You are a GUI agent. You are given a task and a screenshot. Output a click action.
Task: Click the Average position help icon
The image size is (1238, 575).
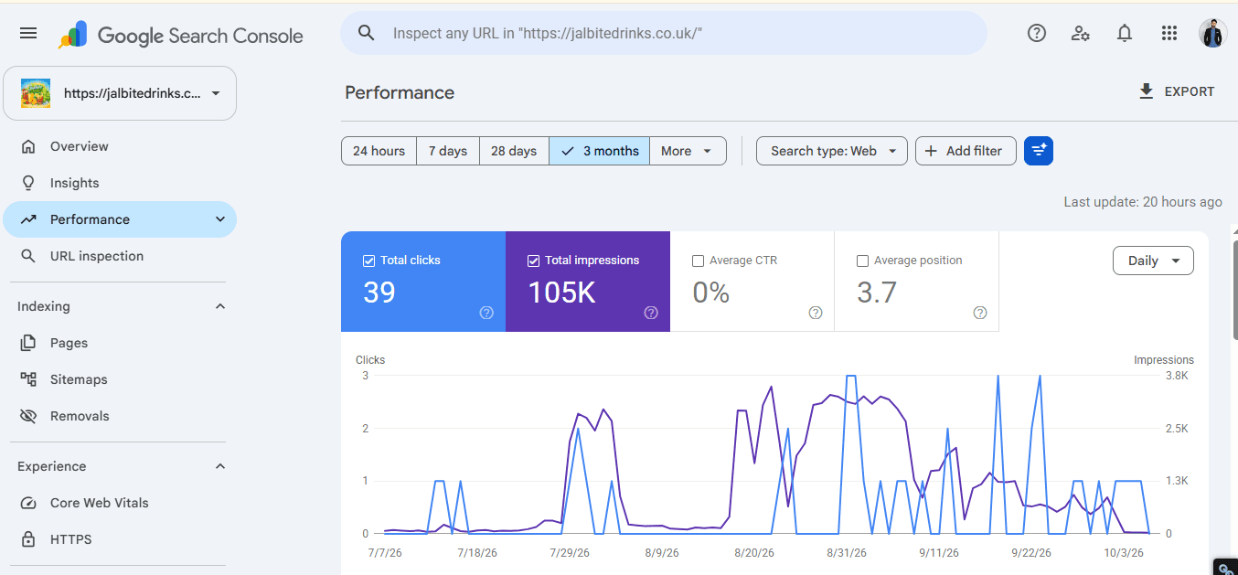(x=980, y=313)
